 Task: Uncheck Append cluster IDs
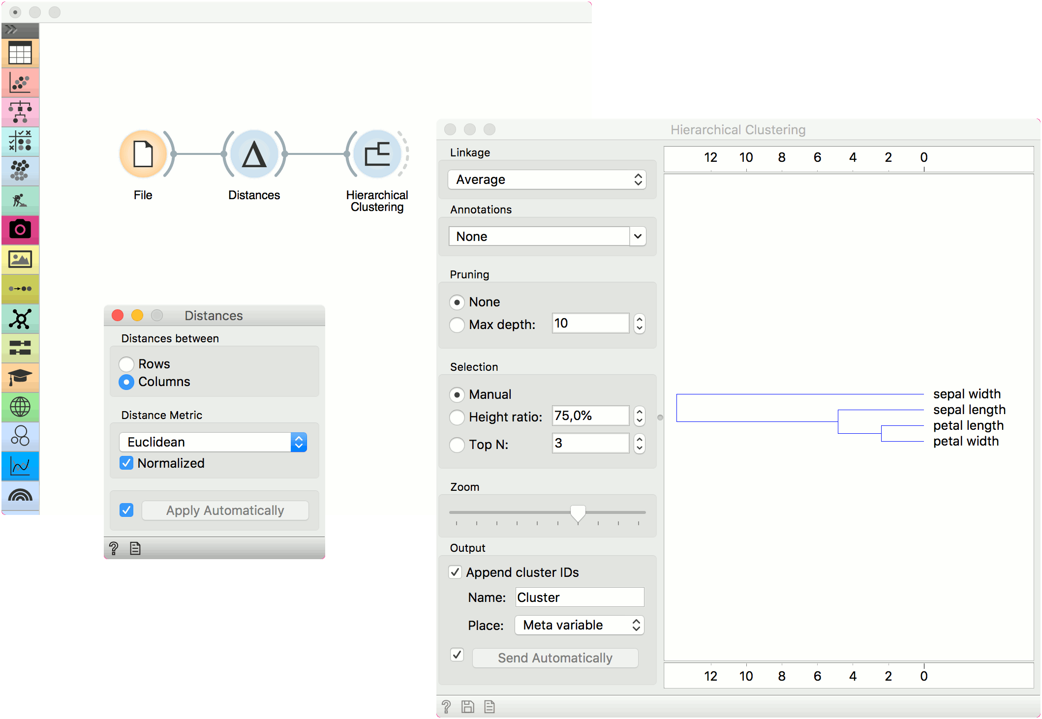coord(456,572)
